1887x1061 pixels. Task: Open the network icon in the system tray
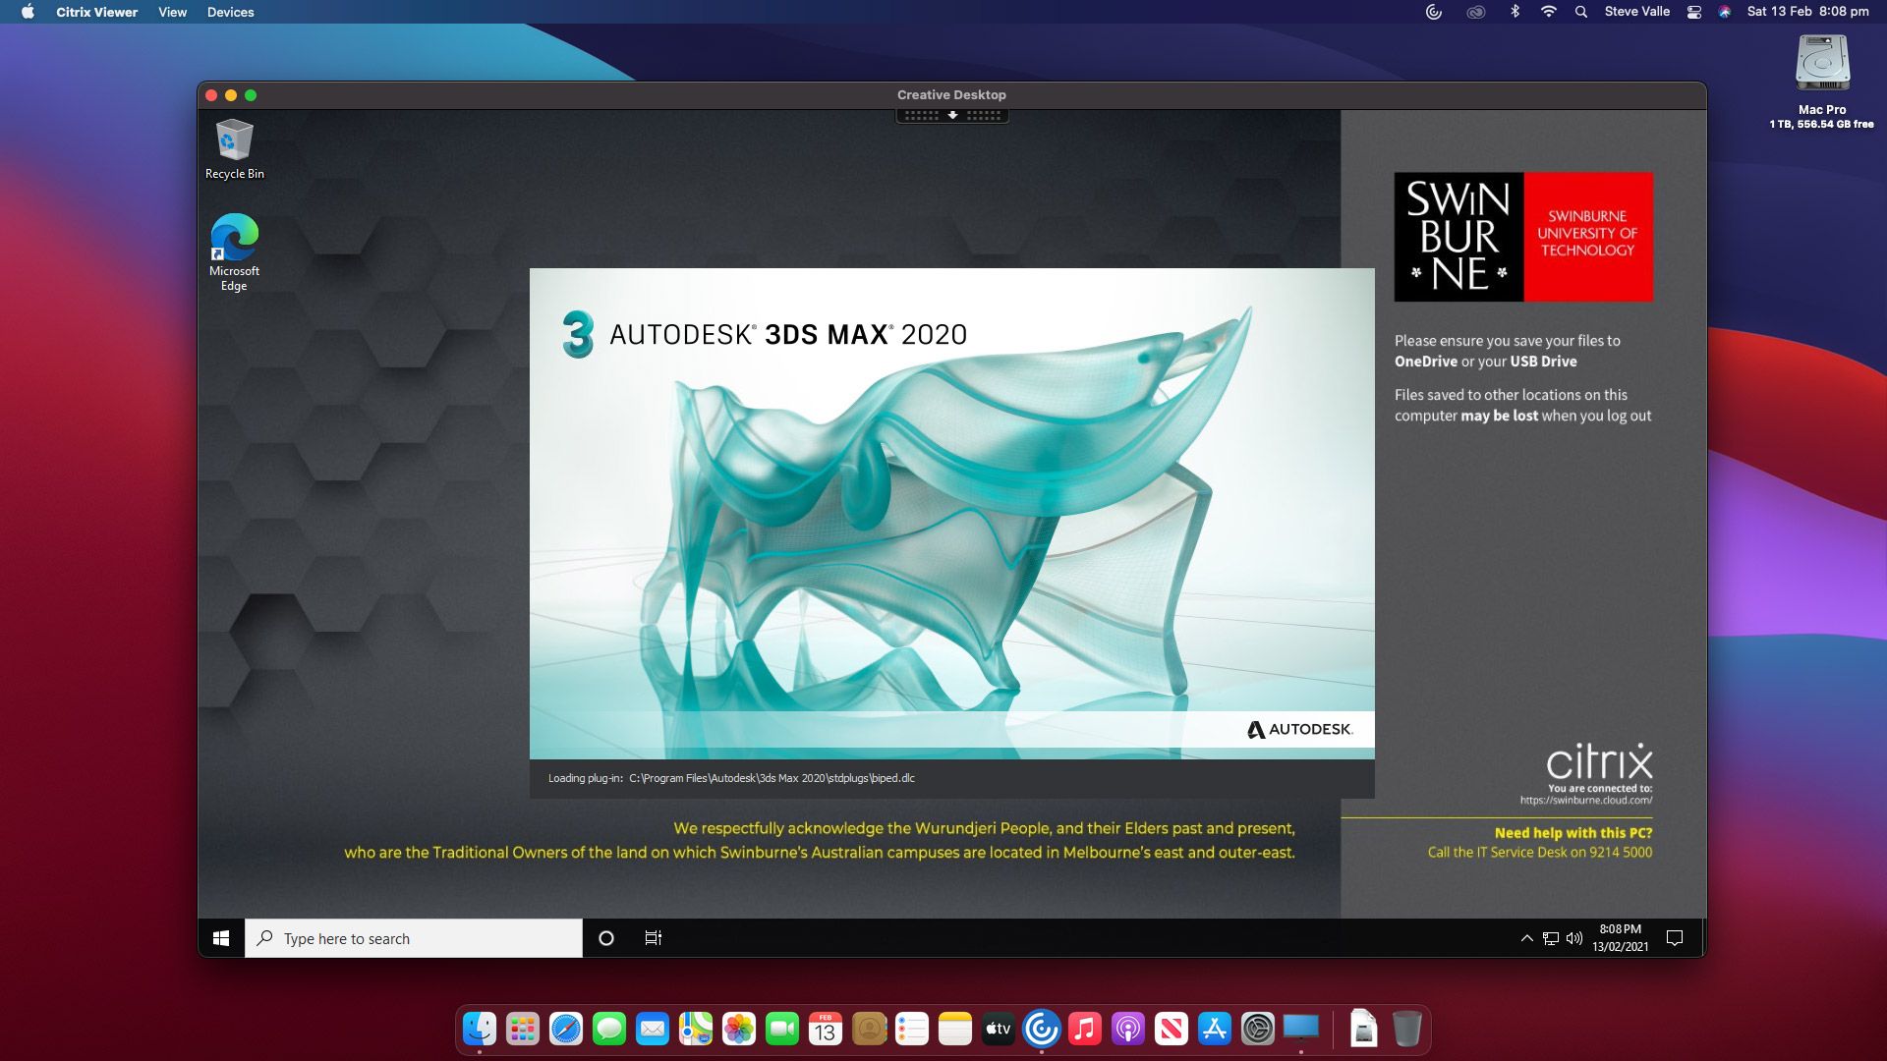click(x=1551, y=938)
